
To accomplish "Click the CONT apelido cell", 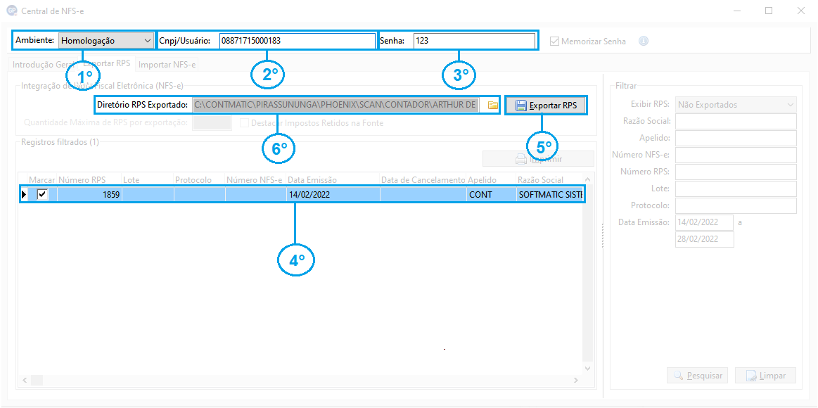I will coord(491,195).
